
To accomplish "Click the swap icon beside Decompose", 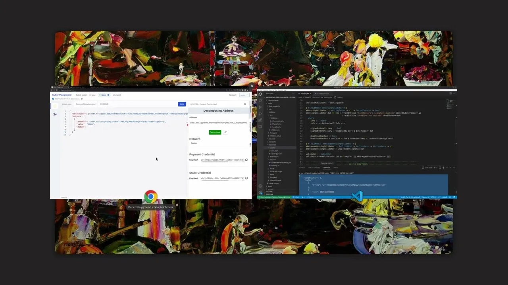I will (225, 132).
